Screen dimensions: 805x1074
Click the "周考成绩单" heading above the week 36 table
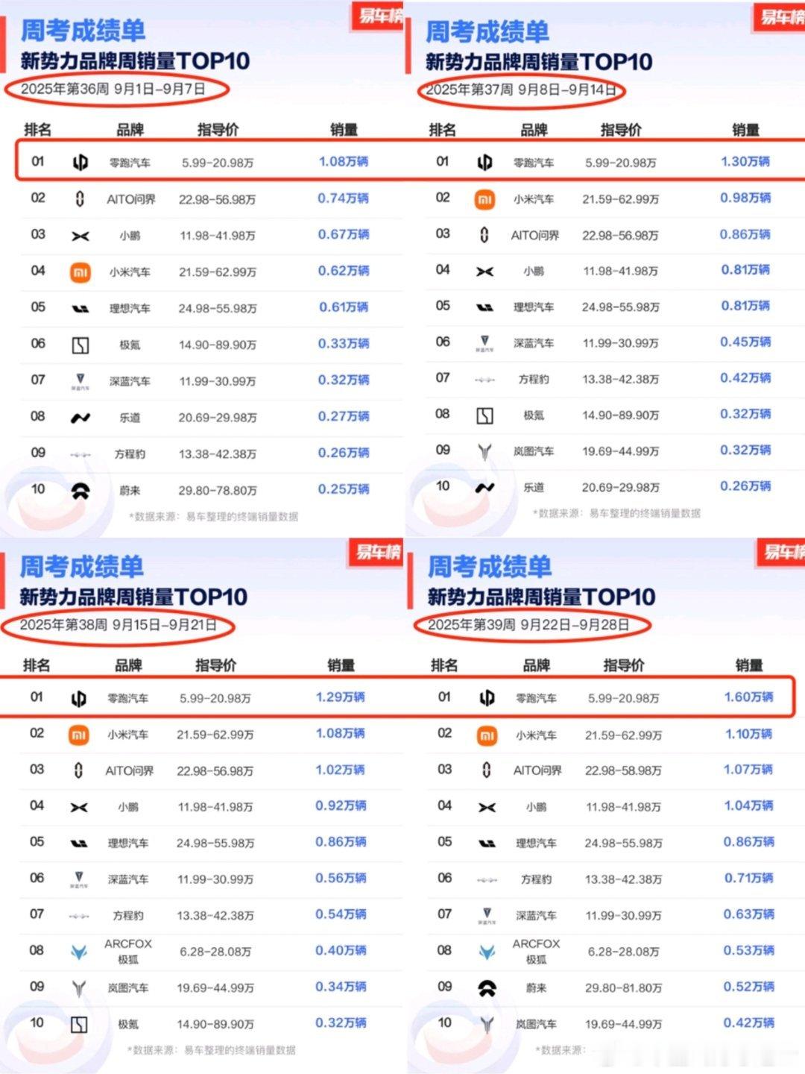(83, 31)
